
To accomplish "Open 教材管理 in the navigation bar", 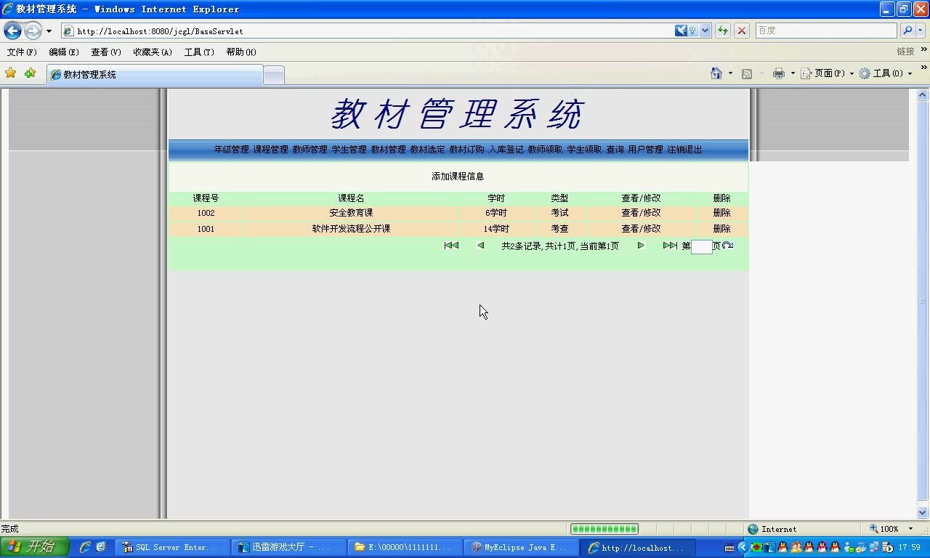I will tap(388, 150).
